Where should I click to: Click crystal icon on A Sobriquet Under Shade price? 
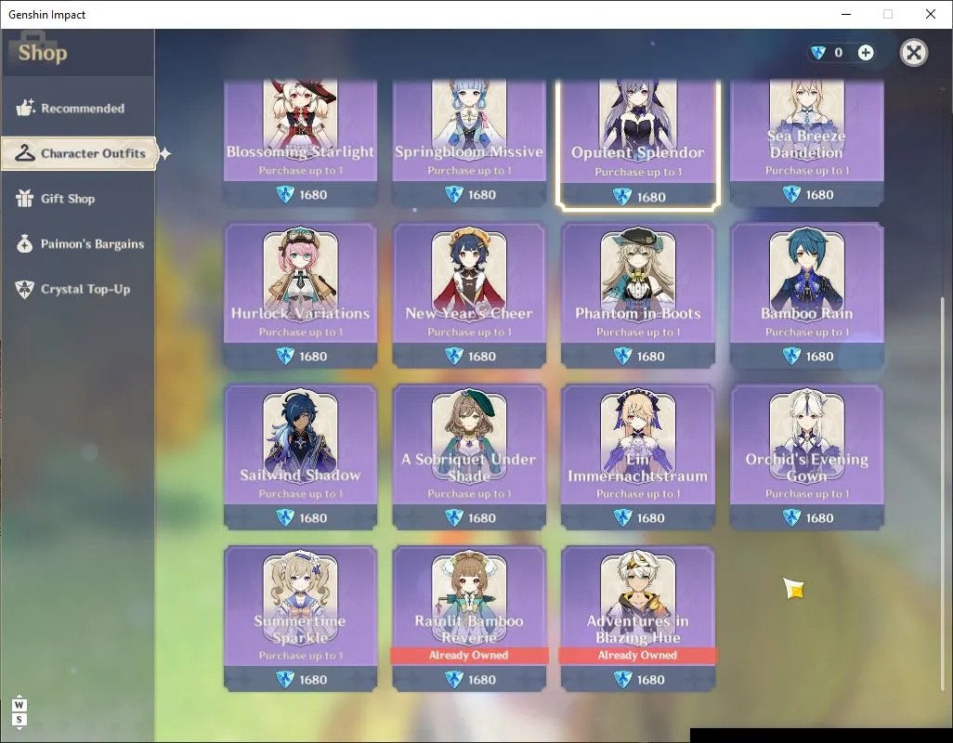tap(454, 517)
